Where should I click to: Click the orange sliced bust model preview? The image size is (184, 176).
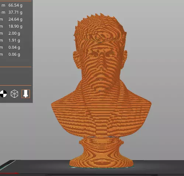(101, 90)
